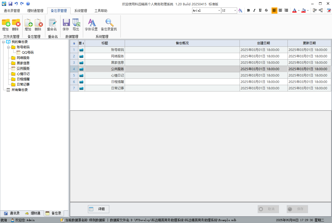The height and width of the screenshot is (223, 332).
Task: Toggle bold formatting
Action: click(248, 10)
